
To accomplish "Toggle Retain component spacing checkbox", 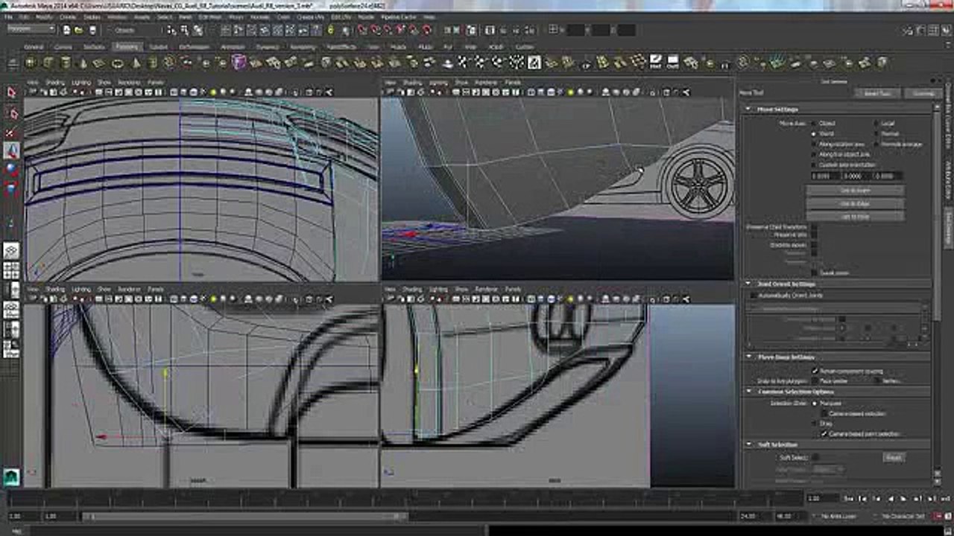I will pyautogui.click(x=815, y=370).
